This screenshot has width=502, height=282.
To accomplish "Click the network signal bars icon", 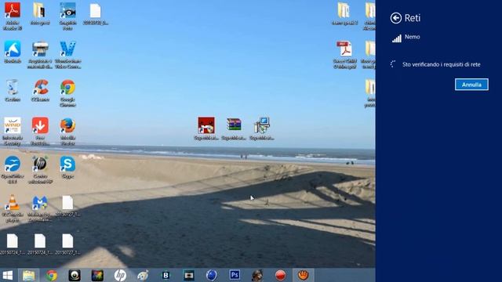I will tap(397, 38).
